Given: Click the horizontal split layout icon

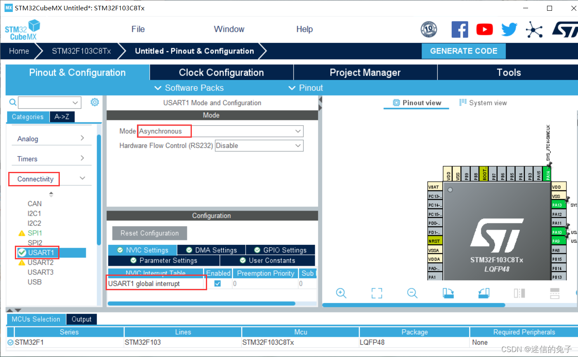Looking at the screenshot, I should [555, 293].
